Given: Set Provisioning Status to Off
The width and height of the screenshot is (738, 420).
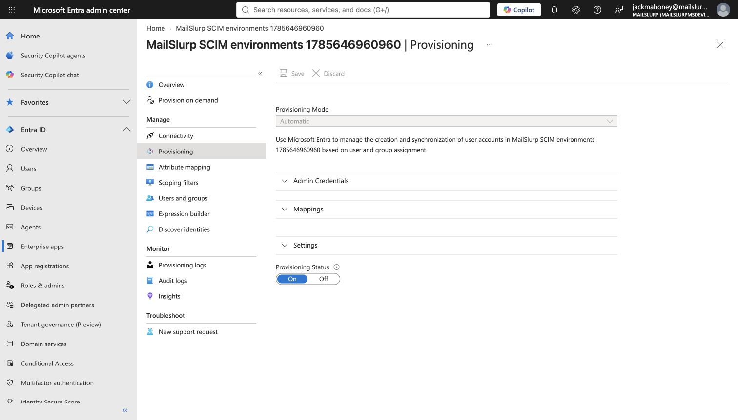Looking at the screenshot, I should tap(324, 279).
